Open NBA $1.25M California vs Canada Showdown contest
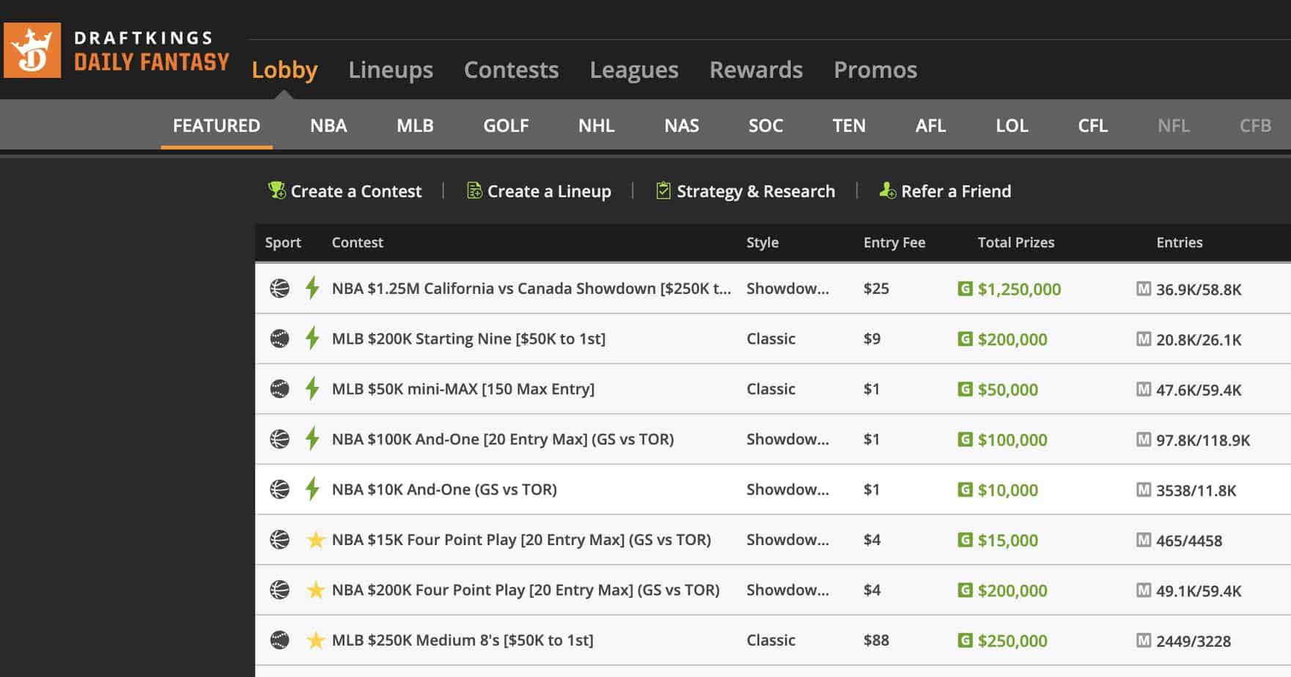This screenshot has width=1291, height=677. pos(532,289)
